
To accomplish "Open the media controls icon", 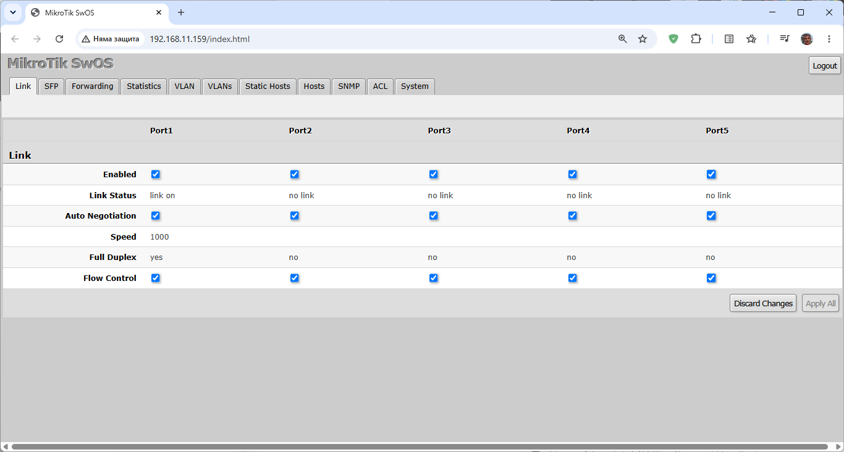I will pyautogui.click(x=785, y=39).
